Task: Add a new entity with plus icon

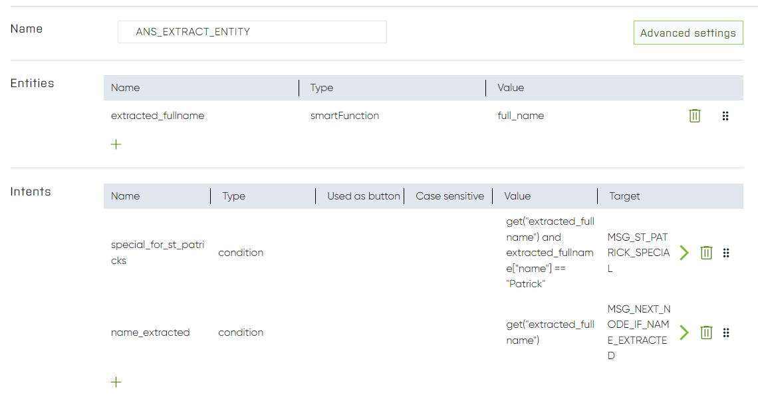Action: 116,144
